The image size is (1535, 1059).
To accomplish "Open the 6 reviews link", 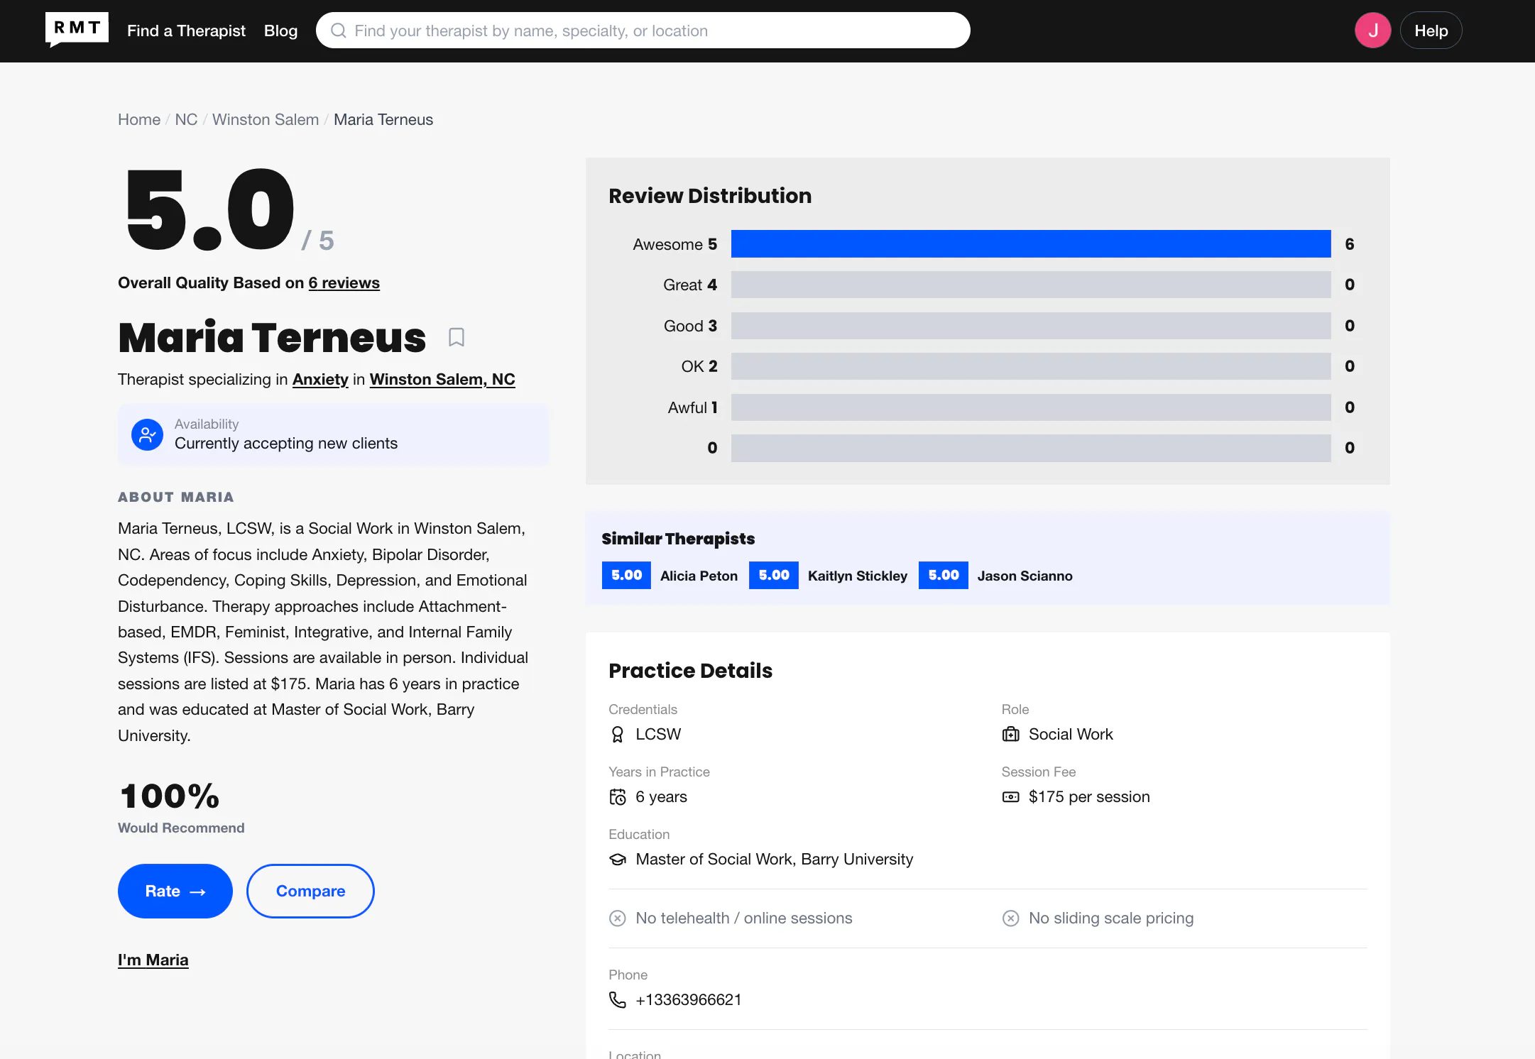I will coord(344,282).
